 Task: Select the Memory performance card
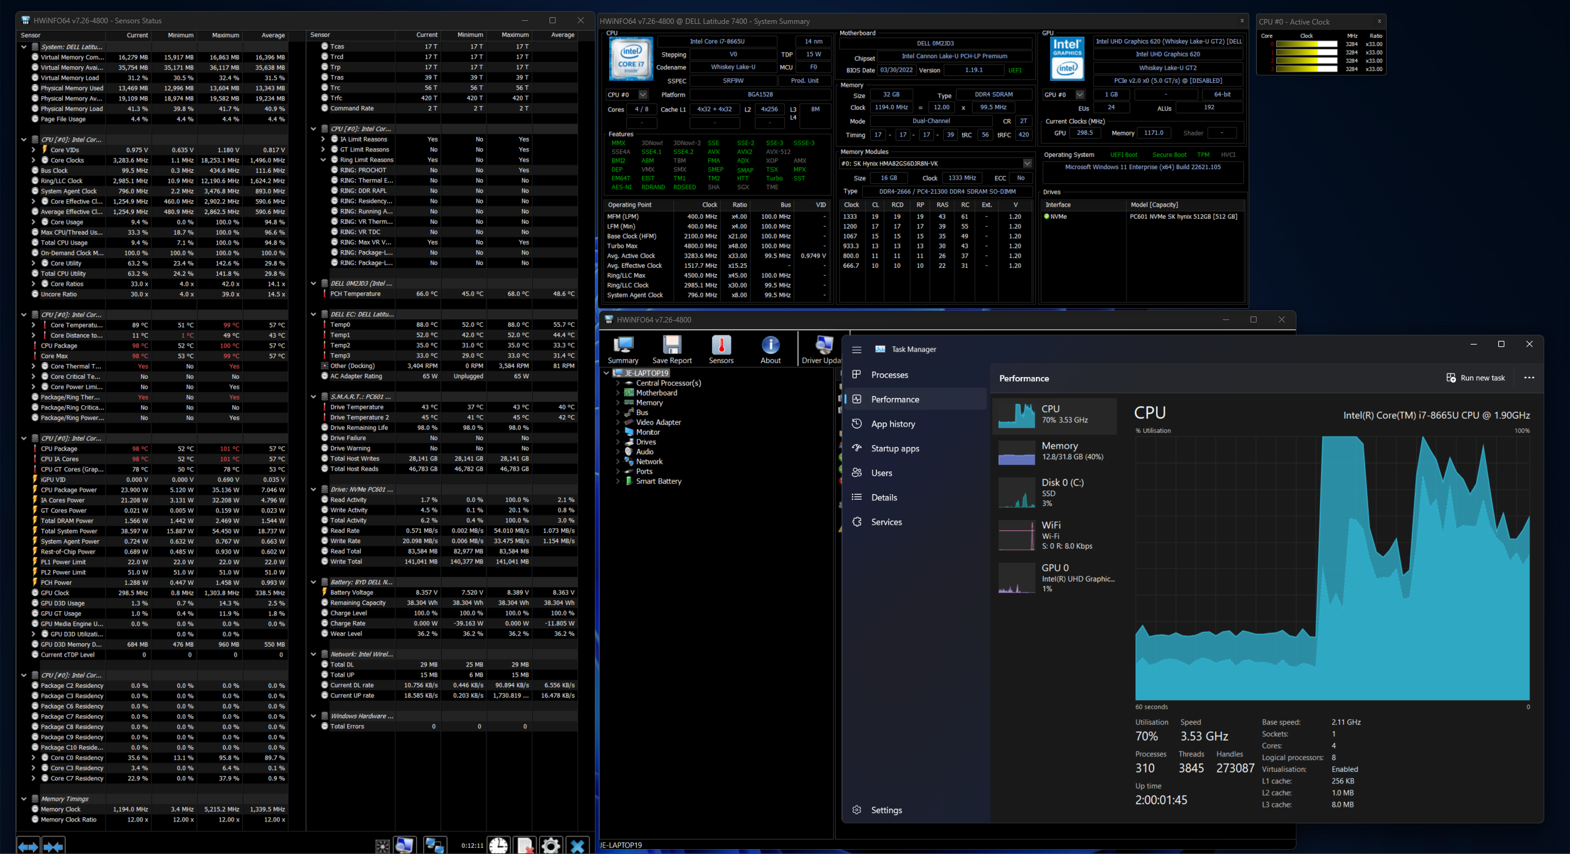(x=1055, y=452)
